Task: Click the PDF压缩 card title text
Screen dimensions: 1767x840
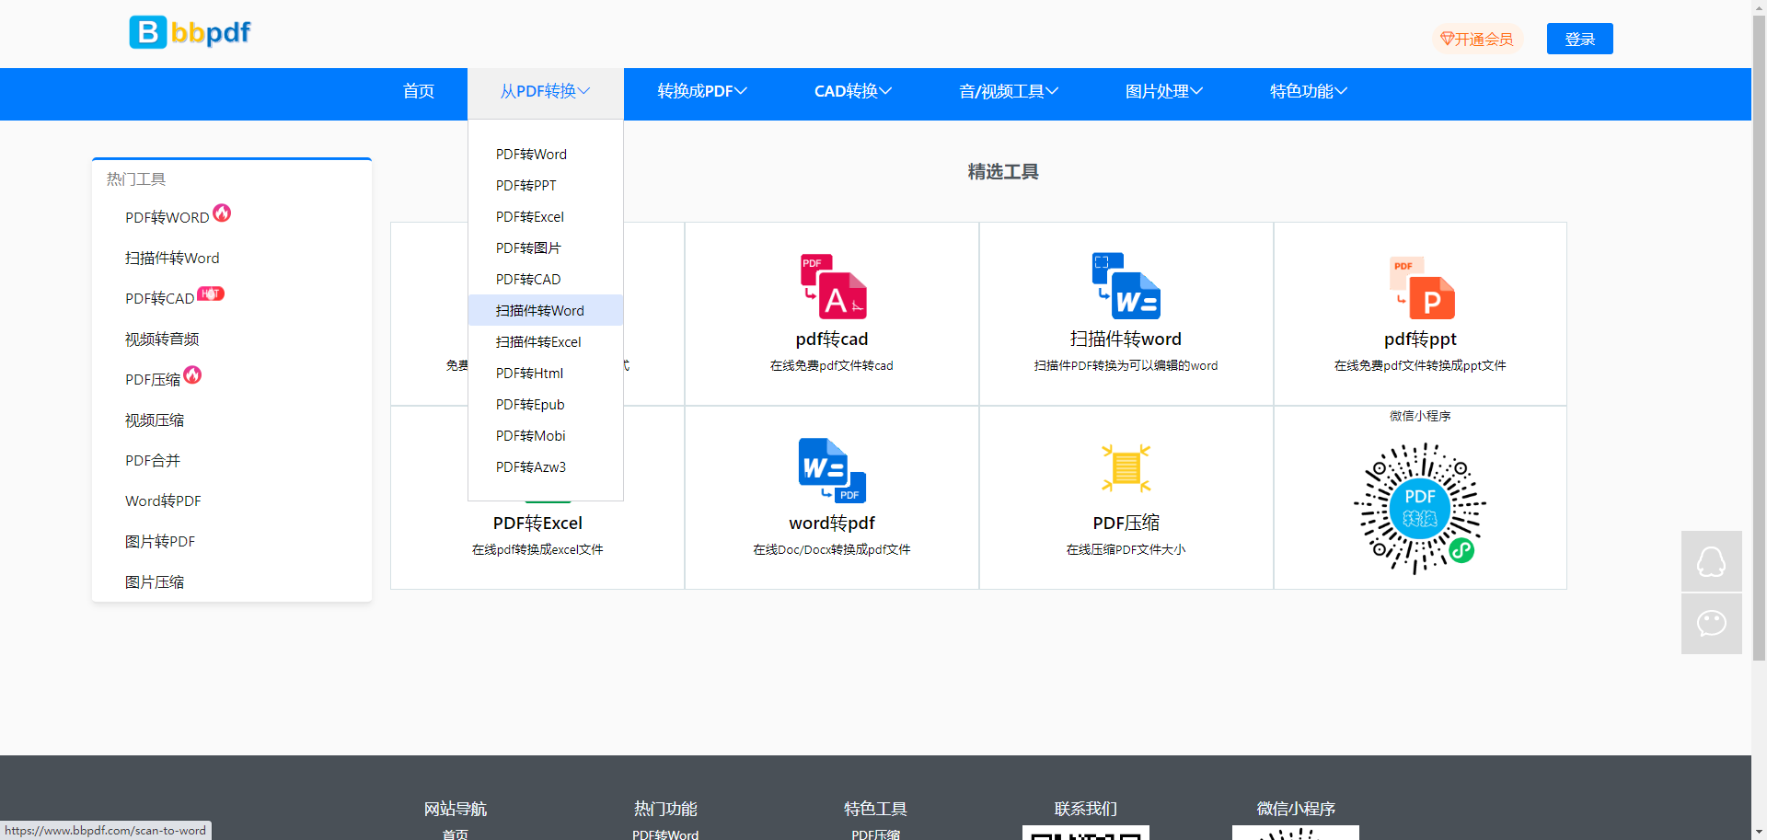Action: 1126,523
